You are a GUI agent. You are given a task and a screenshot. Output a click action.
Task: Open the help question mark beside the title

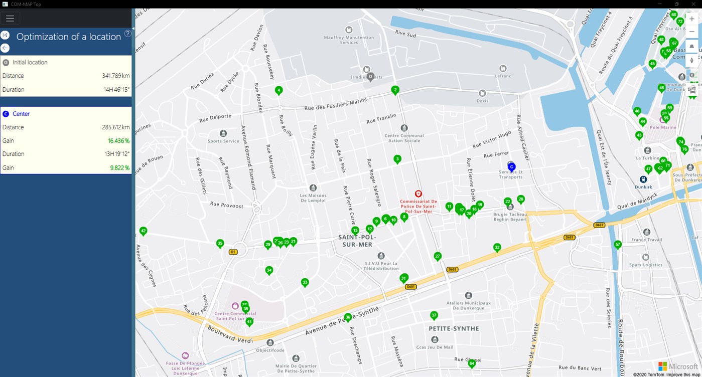click(127, 34)
